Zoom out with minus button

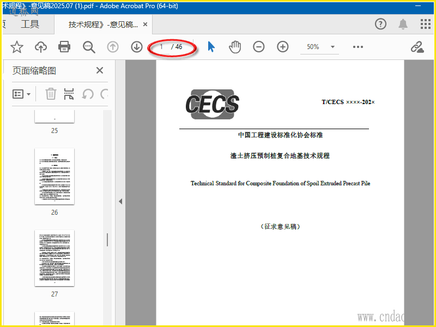(x=258, y=47)
